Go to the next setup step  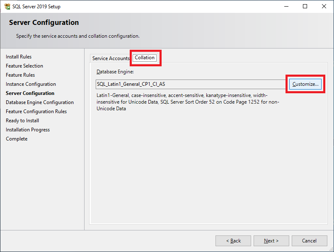pos(271,241)
